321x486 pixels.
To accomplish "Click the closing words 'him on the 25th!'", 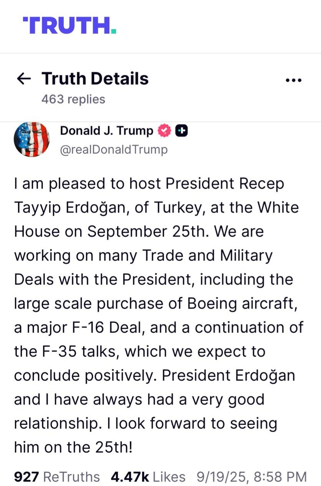I will [x=73, y=447].
